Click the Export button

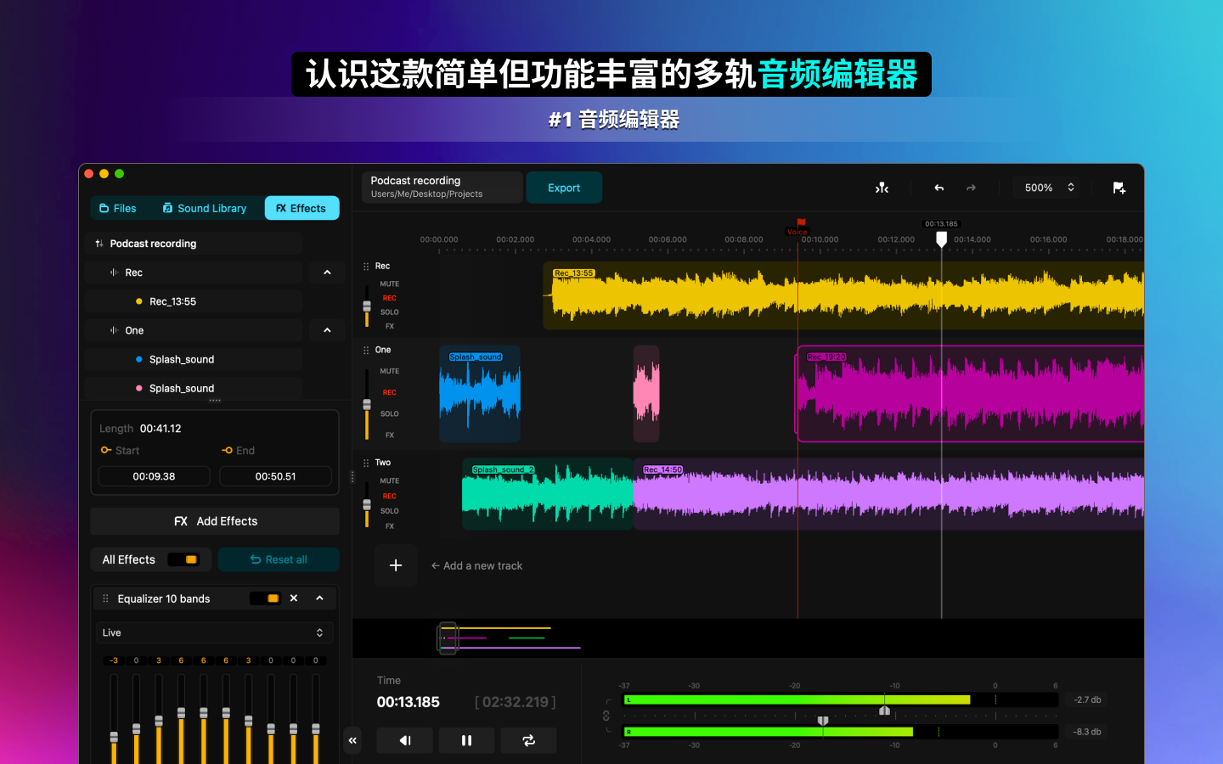tap(564, 188)
